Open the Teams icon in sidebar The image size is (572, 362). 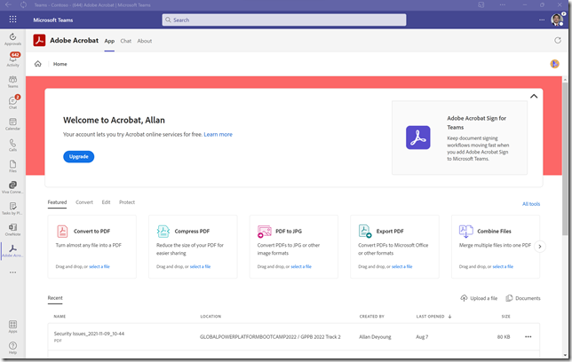pos(12,82)
